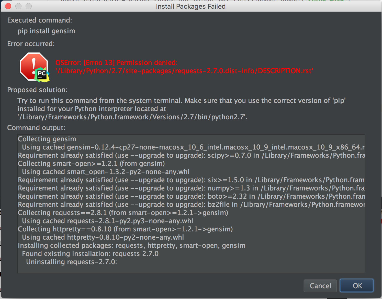This screenshot has width=382, height=299.
Task: Click the red DESCRIPTION.rst file path line
Action: 184,71
